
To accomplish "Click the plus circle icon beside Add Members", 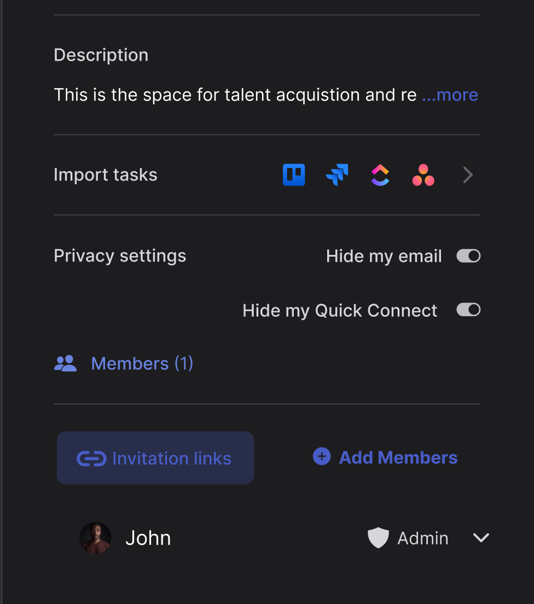I will point(322,456).
